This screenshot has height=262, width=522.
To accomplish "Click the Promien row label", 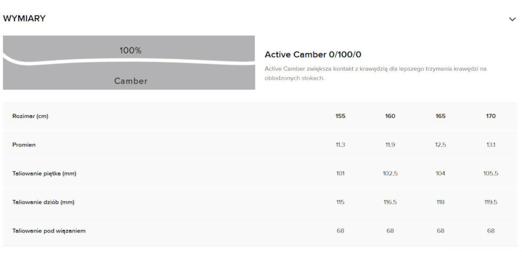I will [x=24, y=145].
